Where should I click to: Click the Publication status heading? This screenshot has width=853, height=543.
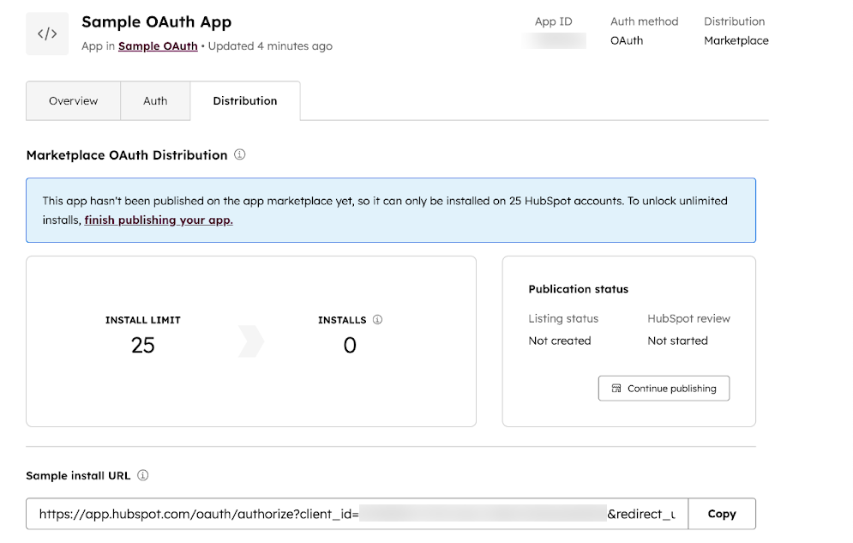click(579, 289)
